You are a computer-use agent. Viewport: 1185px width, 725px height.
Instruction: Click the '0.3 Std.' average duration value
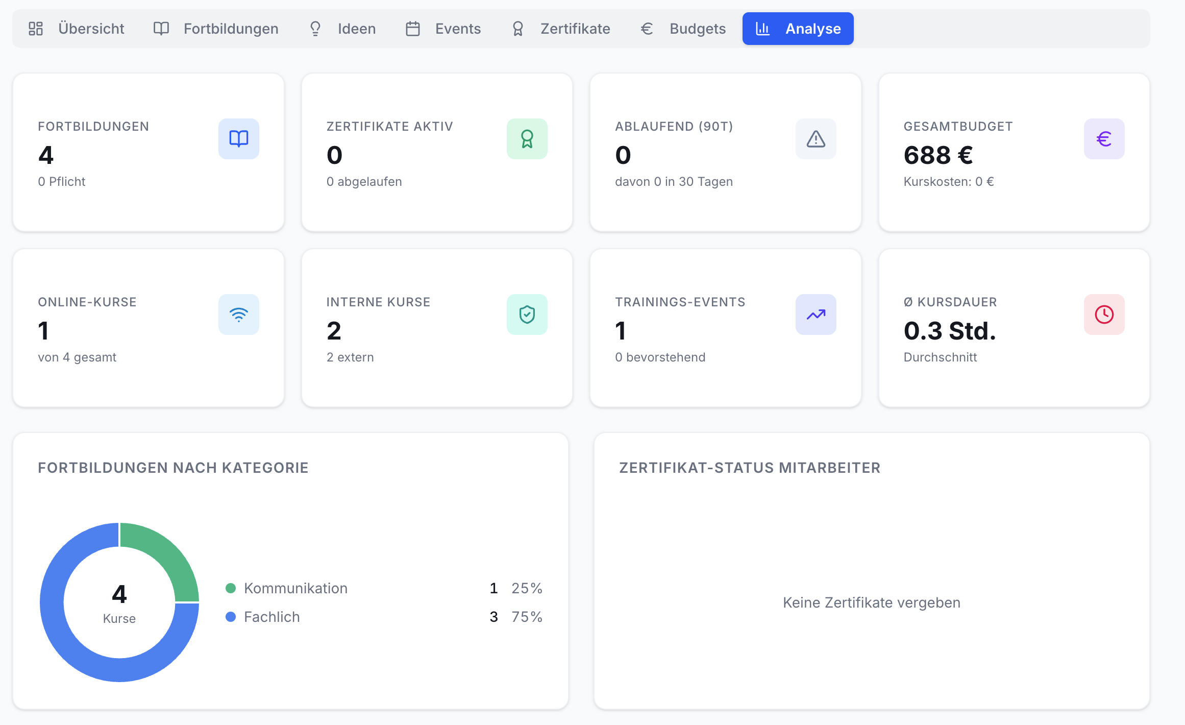tap(950, 331)
